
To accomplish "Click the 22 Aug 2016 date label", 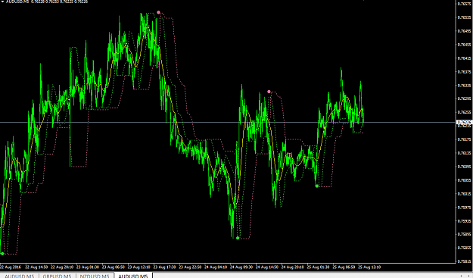I will point(11,267).
